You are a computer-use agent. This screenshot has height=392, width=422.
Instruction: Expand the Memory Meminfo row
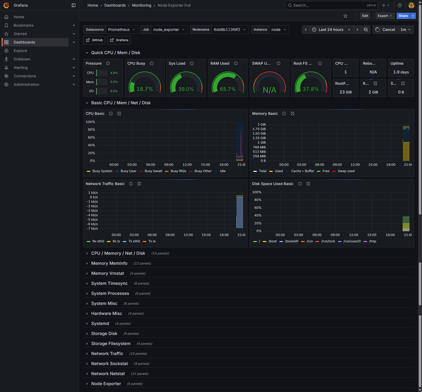click(x=109, y=263)
